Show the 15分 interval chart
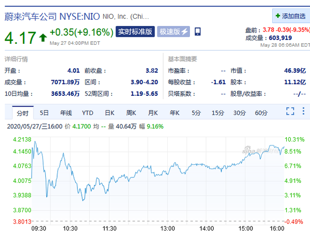Viewport: 310px width, 231px height. point(218,113)
